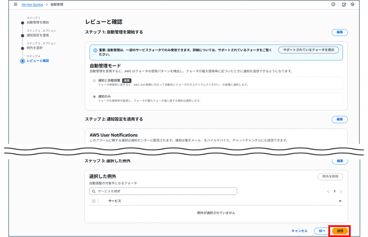Image resolution: width=368 pixels, height=237 pixels.
Task: Go to previous page with left chevron
Action: tap(328, 191)
